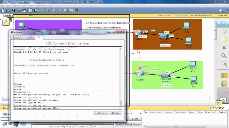229x128 pixels.
Task: Click the navigation icon under Logical tab
Action: [6, 22]
